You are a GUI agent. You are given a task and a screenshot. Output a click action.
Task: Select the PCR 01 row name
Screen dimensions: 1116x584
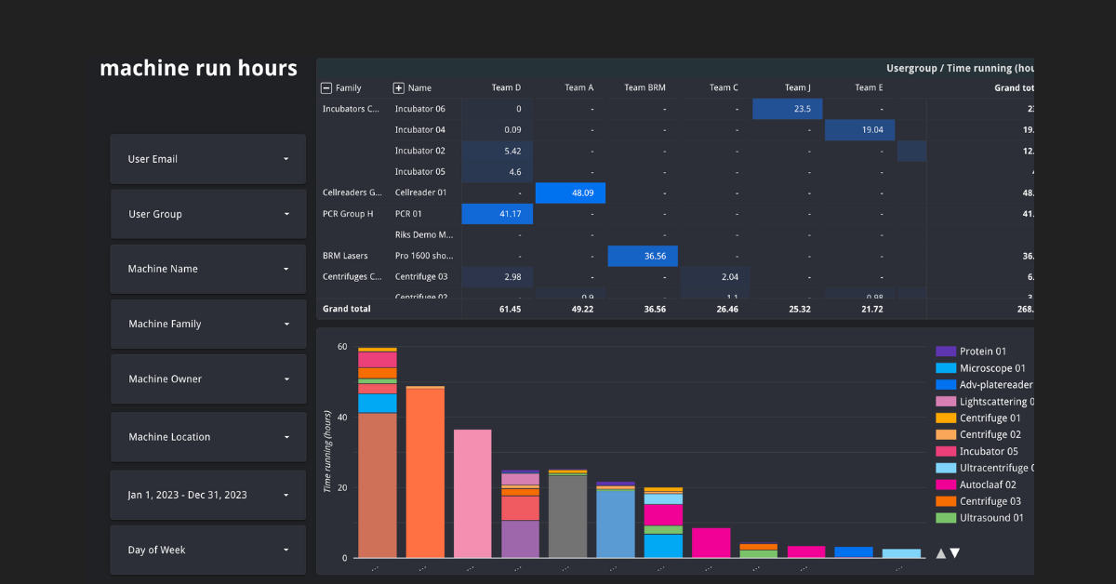tap(409, 214)
